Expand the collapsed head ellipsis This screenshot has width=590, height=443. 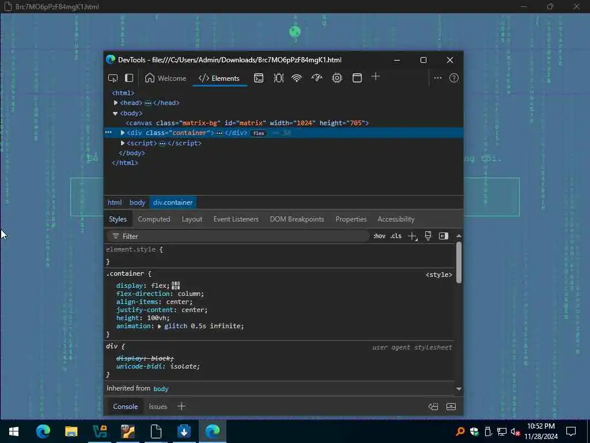(148, 103)
